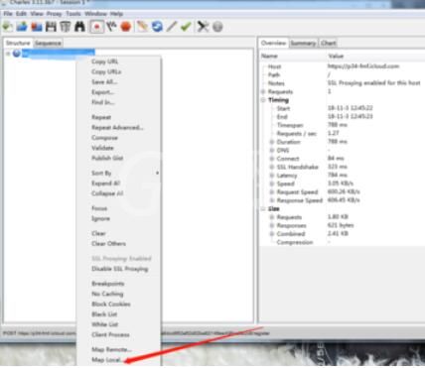Open the Sort By submenu
This screenshot has width=425, height=368.
(x=119, y=173)
